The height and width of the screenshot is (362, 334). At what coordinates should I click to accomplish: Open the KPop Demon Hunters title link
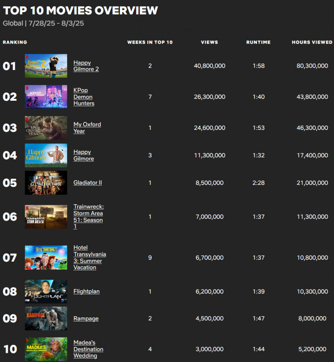[x=84, y=97]
